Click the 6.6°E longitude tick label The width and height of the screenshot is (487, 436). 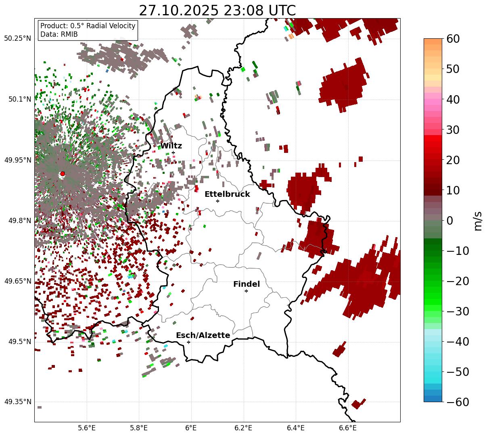point(348,428)
